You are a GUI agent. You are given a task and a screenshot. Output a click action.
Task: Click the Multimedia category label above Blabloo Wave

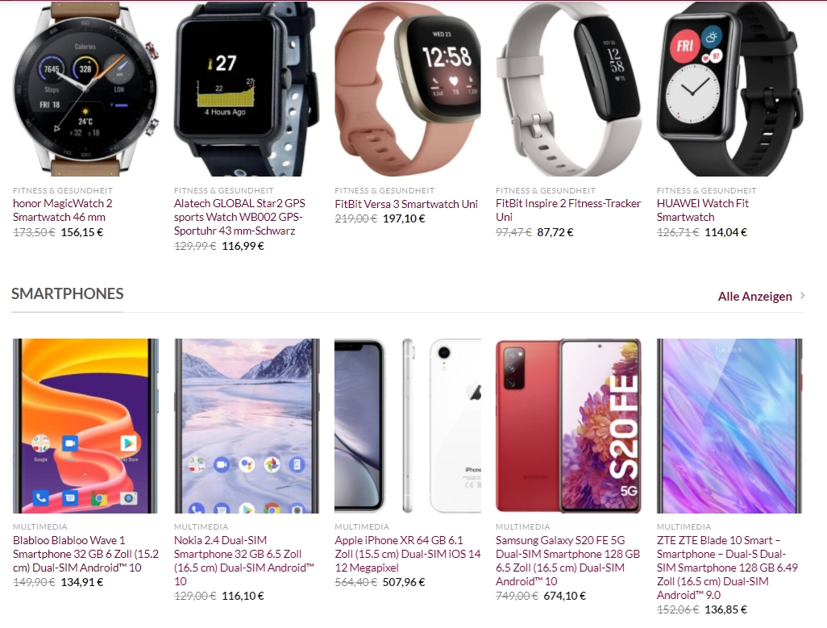coord(40,526)
